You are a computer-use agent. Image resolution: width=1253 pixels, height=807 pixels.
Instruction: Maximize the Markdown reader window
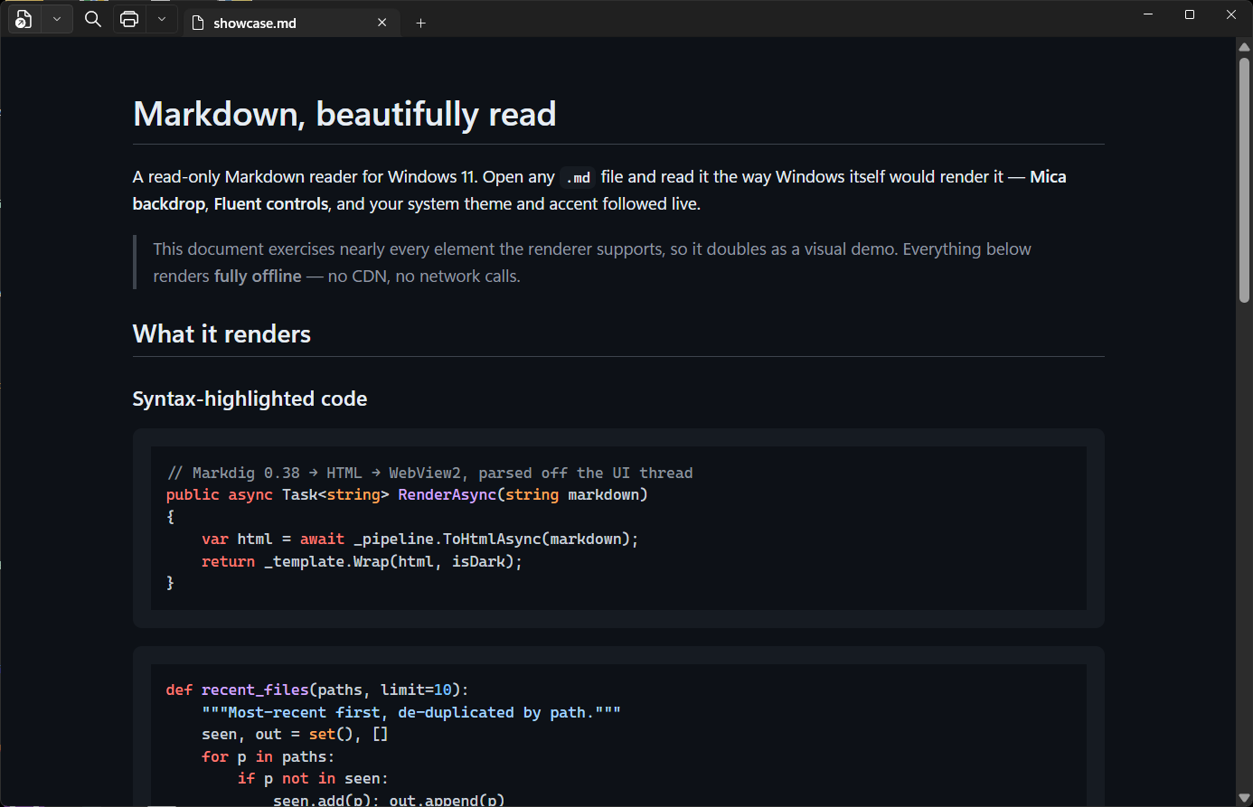click(1190, 14)
